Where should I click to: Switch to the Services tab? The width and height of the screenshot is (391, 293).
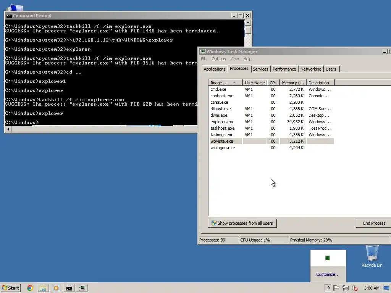tap(260, 69)
